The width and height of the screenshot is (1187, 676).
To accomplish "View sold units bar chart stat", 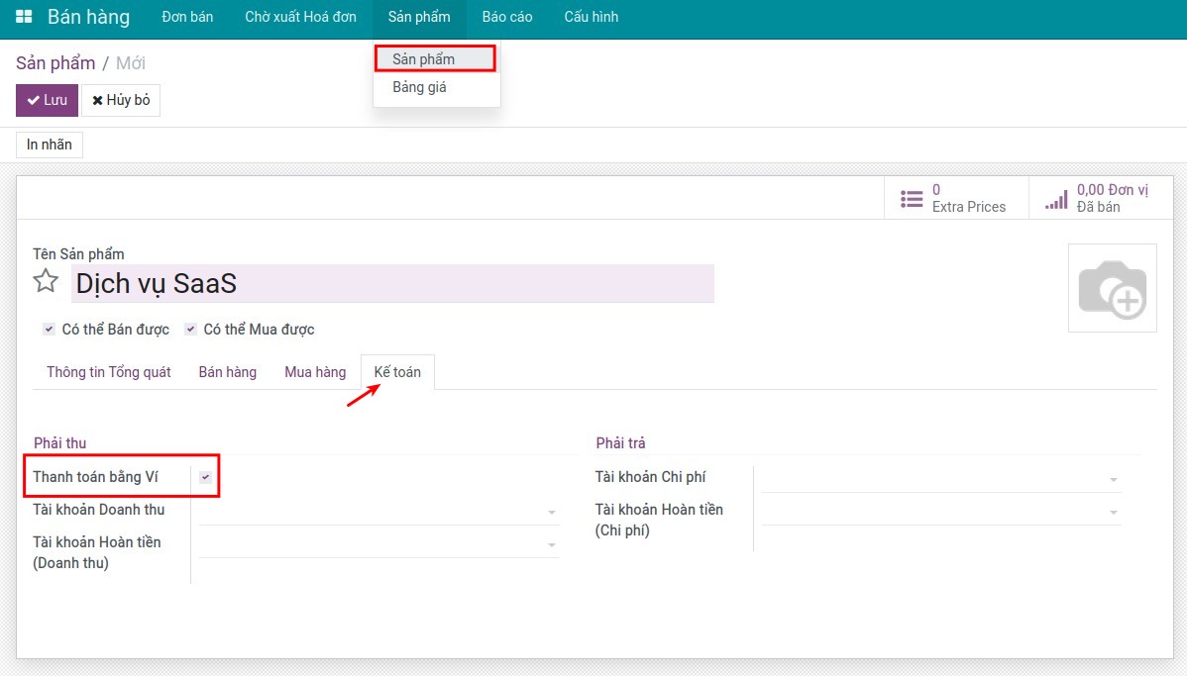I will click(x=1098, y=198).
